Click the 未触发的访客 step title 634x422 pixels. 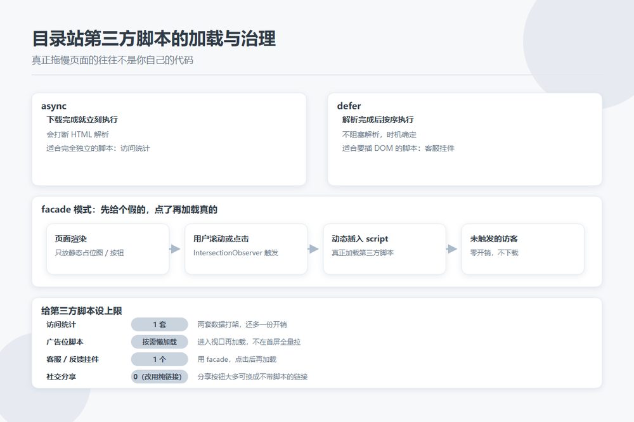click(494, 239)
